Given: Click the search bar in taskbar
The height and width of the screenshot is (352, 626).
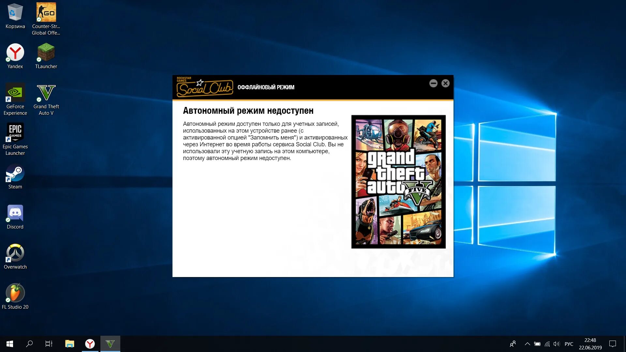Looking at the screenshot, I should click(29, 344).
